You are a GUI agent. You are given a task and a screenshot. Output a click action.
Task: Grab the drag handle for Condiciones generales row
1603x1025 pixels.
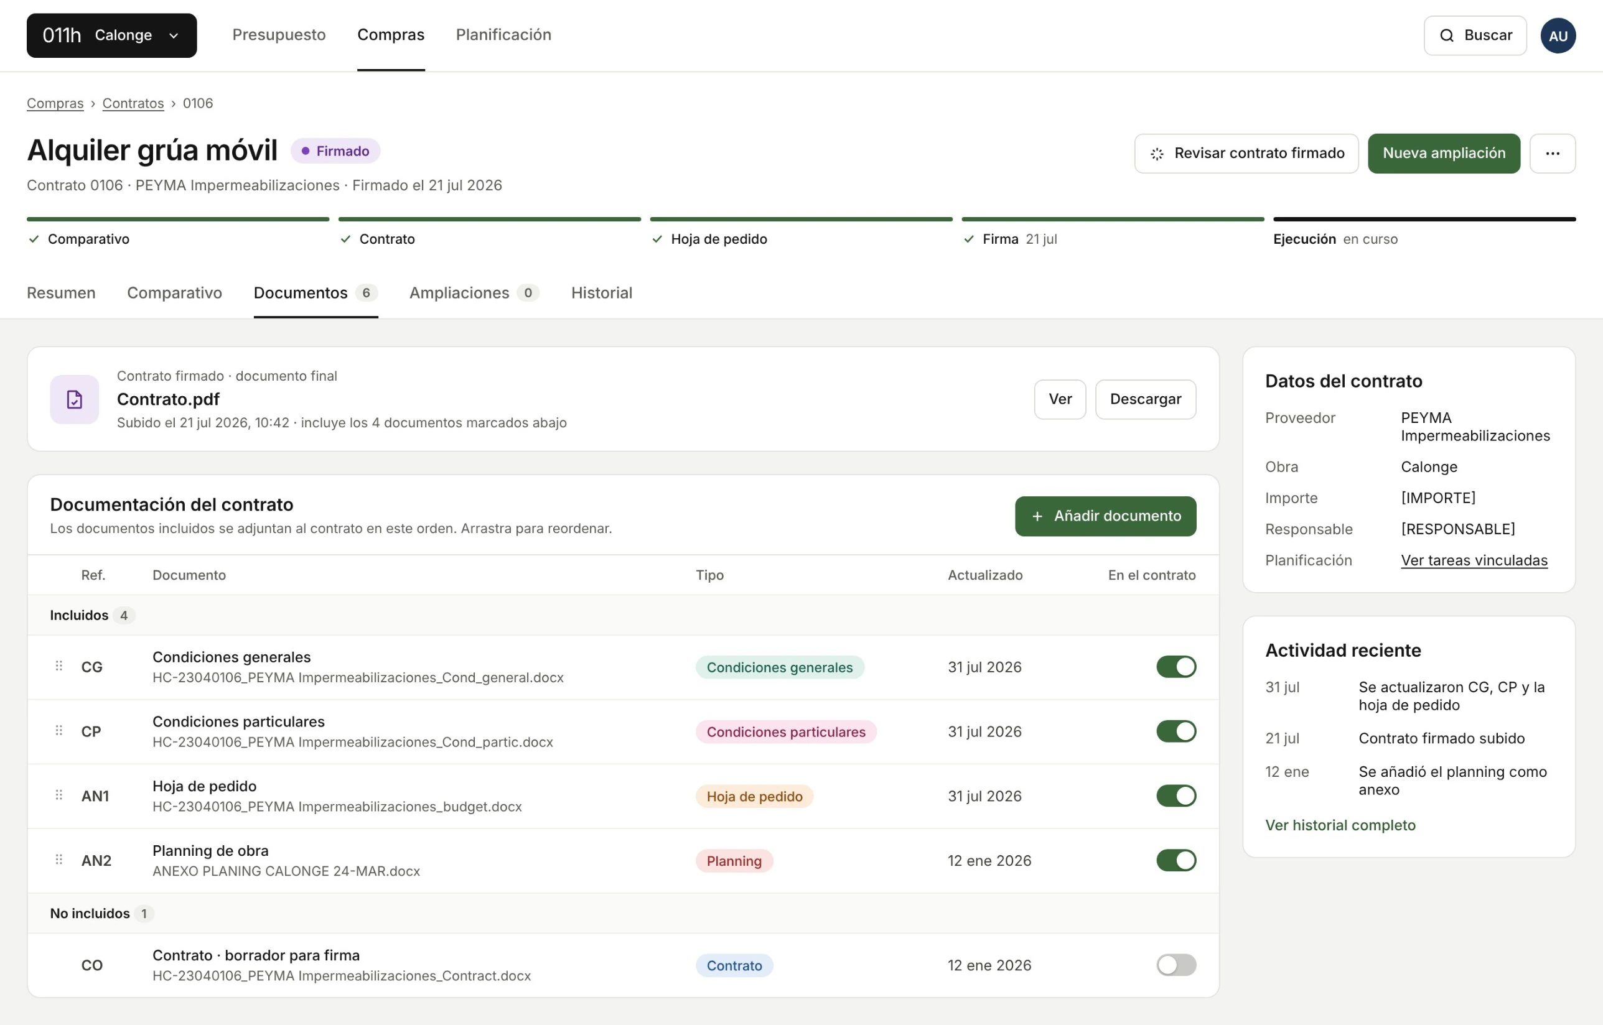pos(58,666)
